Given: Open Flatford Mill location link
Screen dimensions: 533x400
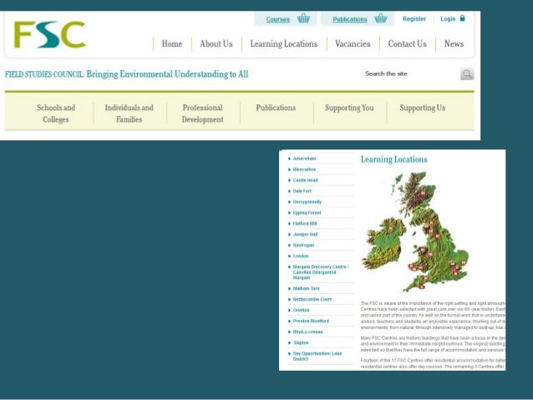Looking at the screenshot, I should click(305, 224).
